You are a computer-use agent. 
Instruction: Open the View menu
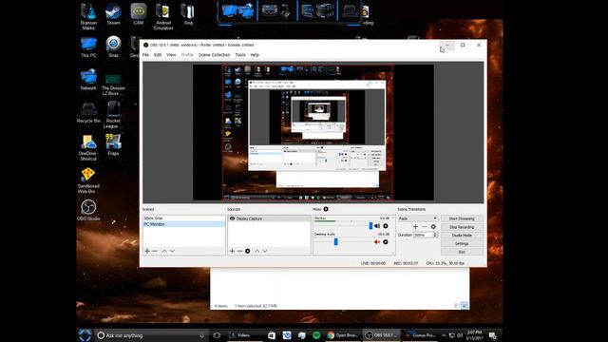[171, 55]
